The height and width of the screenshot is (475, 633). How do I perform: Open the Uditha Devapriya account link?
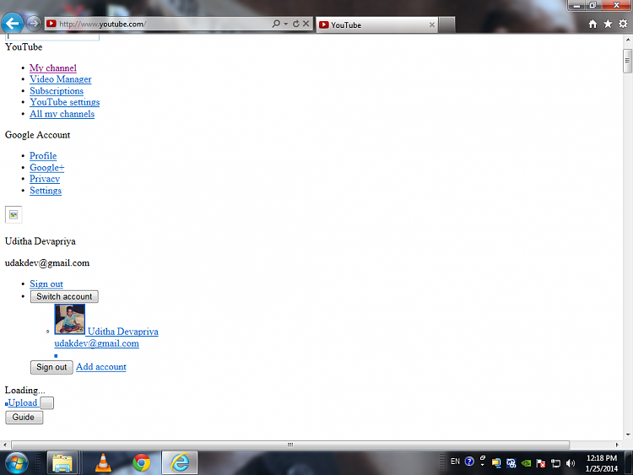122,332
